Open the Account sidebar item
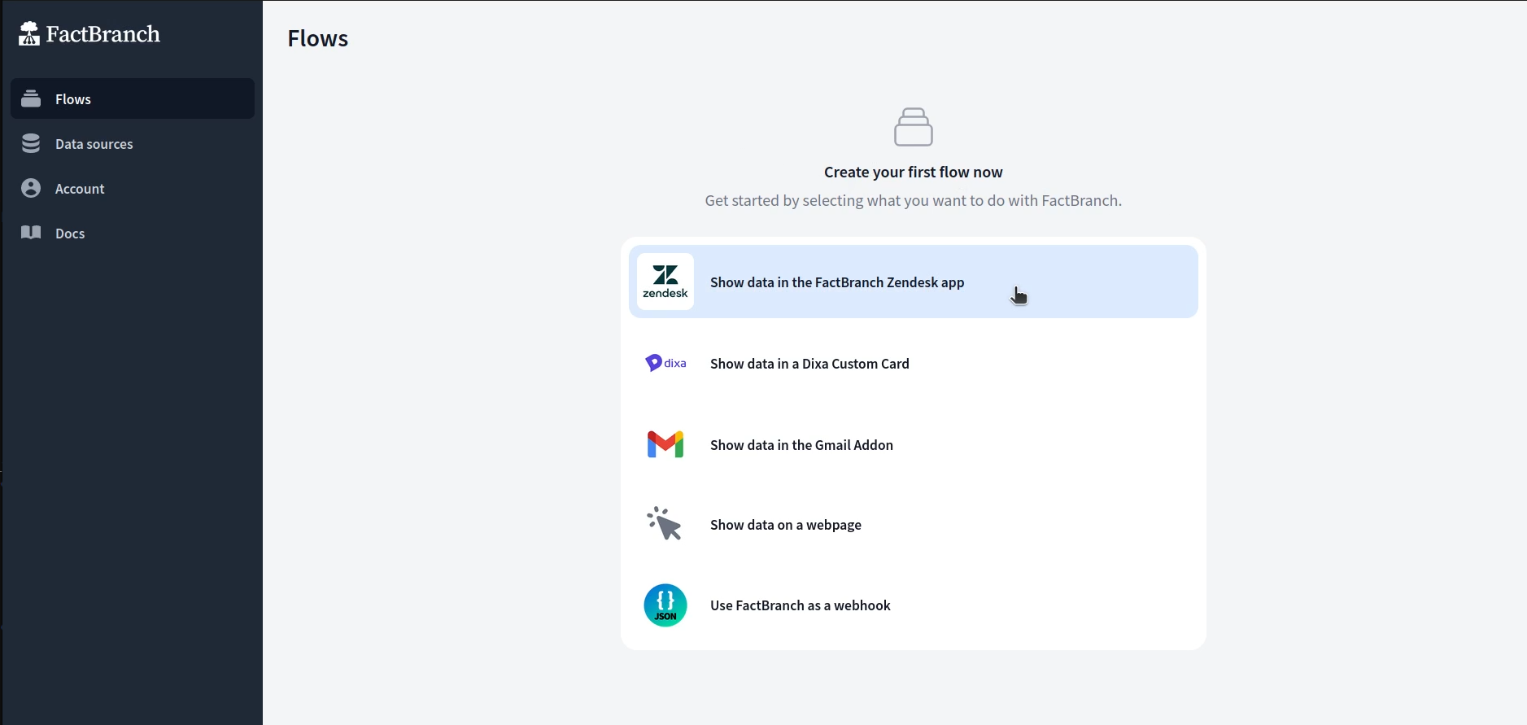This screenshot has width=1527, height=725. (x=133, y=188)
